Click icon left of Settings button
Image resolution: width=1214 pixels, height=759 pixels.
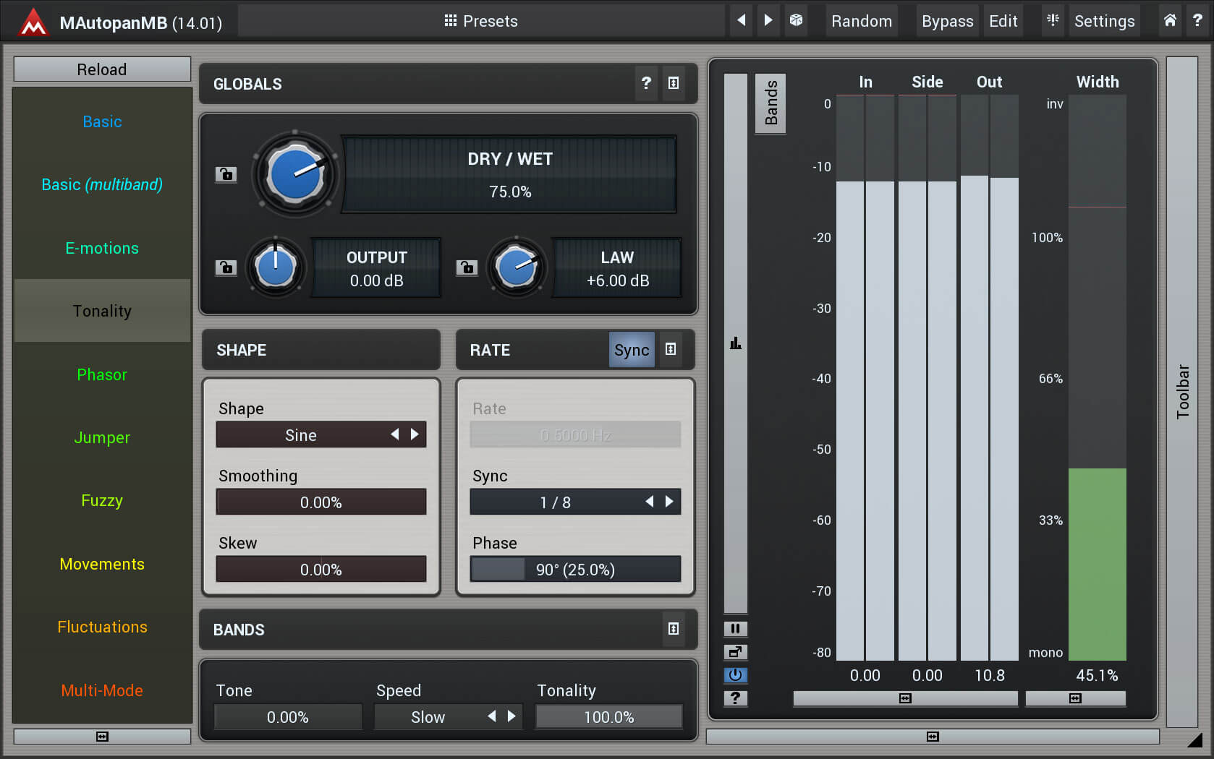click(1053, 20)
